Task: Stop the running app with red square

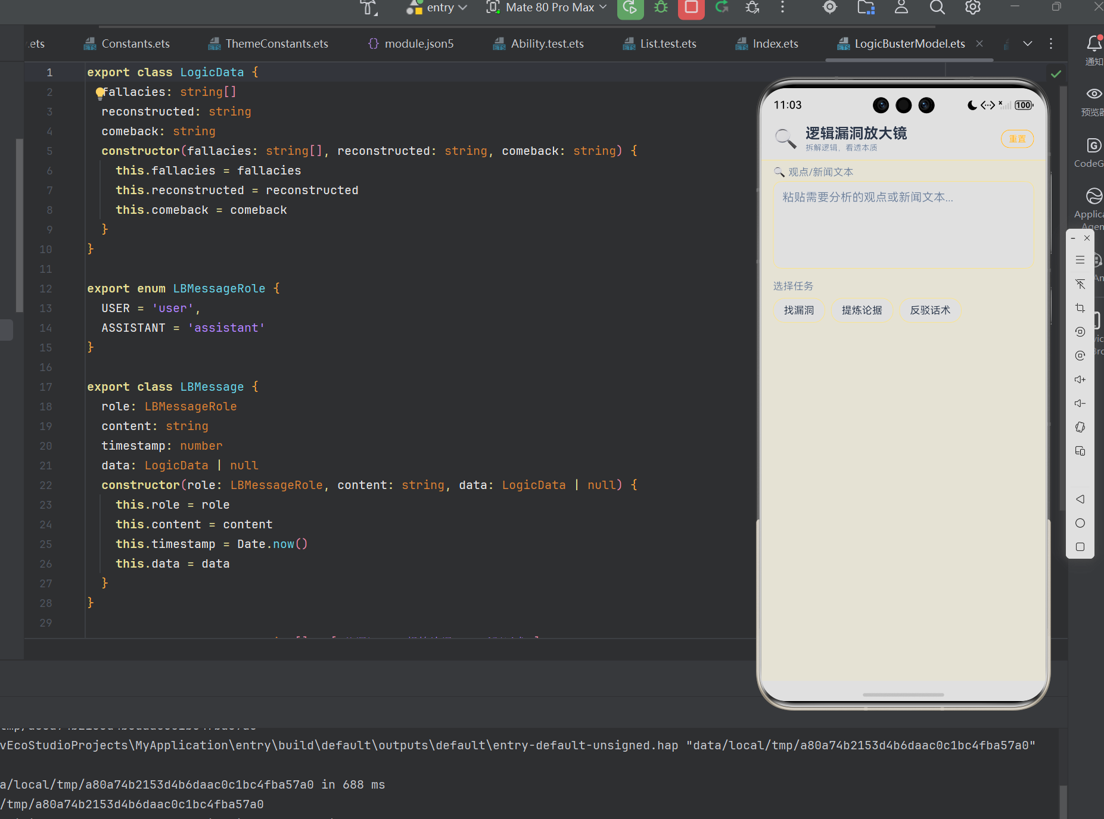Action: (691, 8)
